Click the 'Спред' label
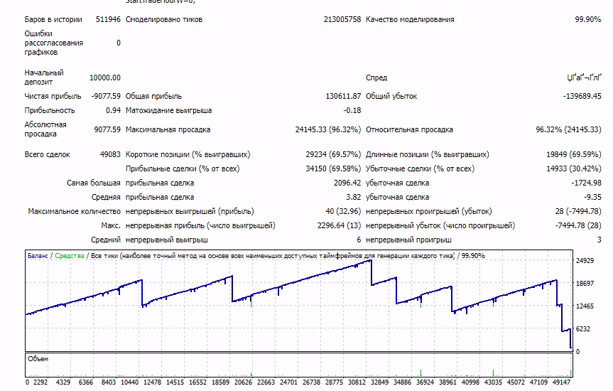 click(376, 77)
